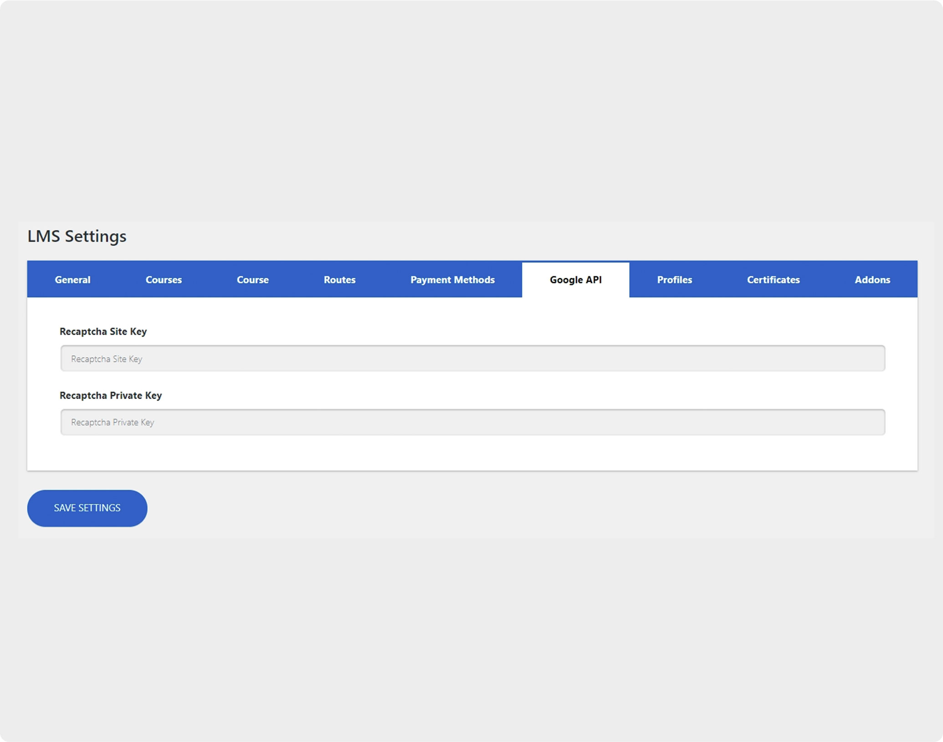
Task: Go to the Routes tab
Action: point(339,280)
